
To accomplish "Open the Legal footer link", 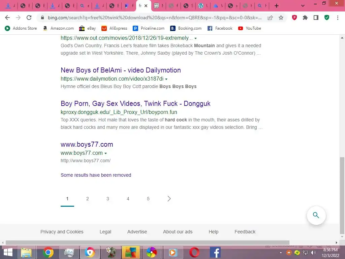I will click(x=105, y=232).
